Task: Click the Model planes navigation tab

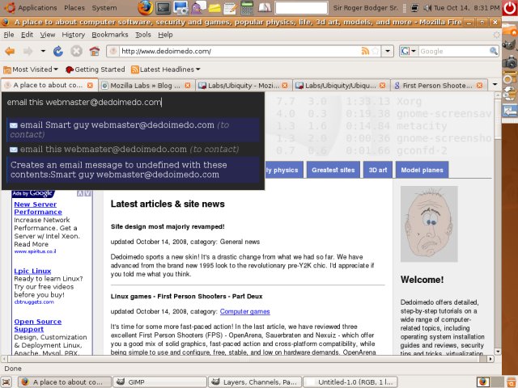Action: (422, 170)
